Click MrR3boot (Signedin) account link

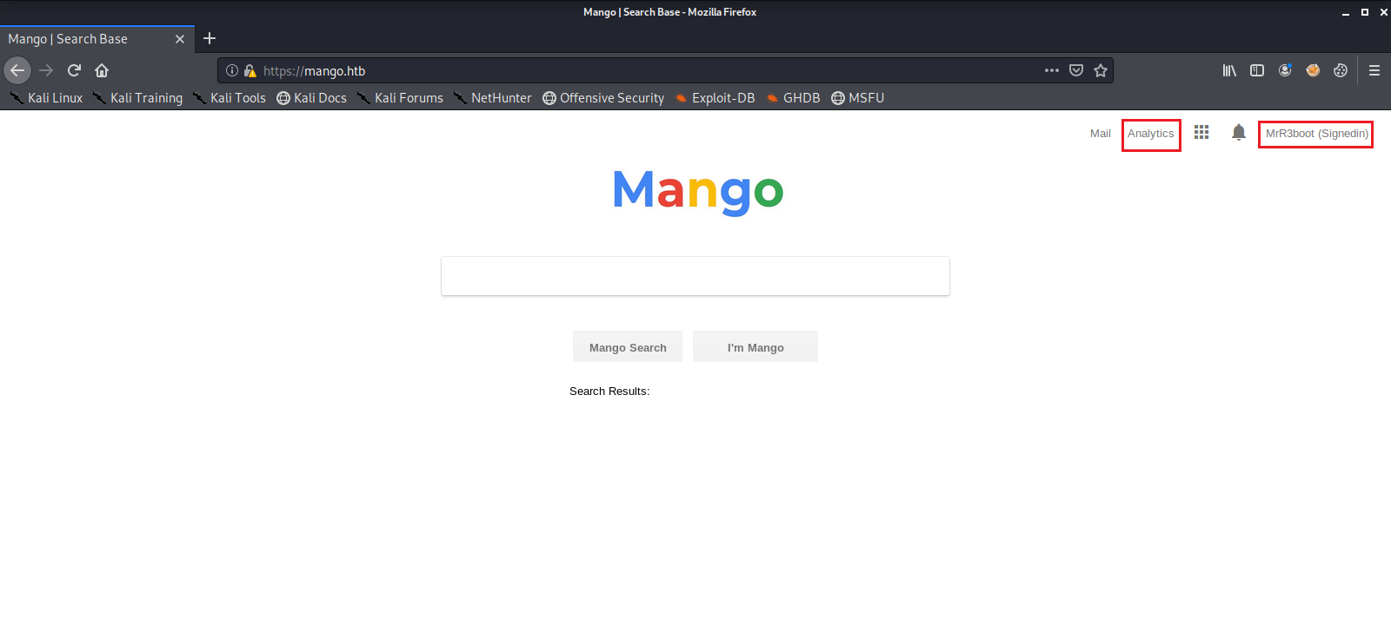coord(1316,134)
